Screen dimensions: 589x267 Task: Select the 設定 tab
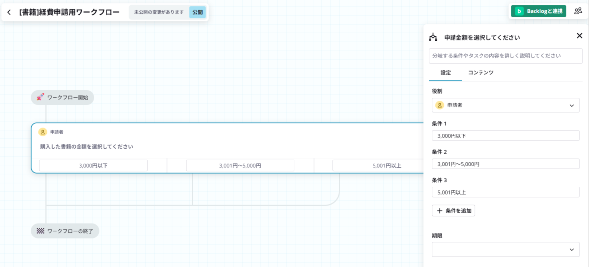[446, 72]
